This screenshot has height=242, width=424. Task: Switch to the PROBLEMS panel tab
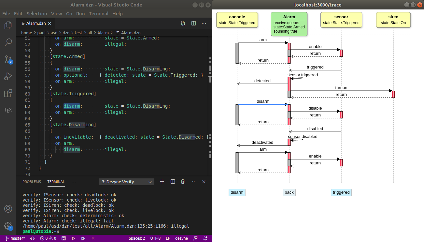(32, 182)
